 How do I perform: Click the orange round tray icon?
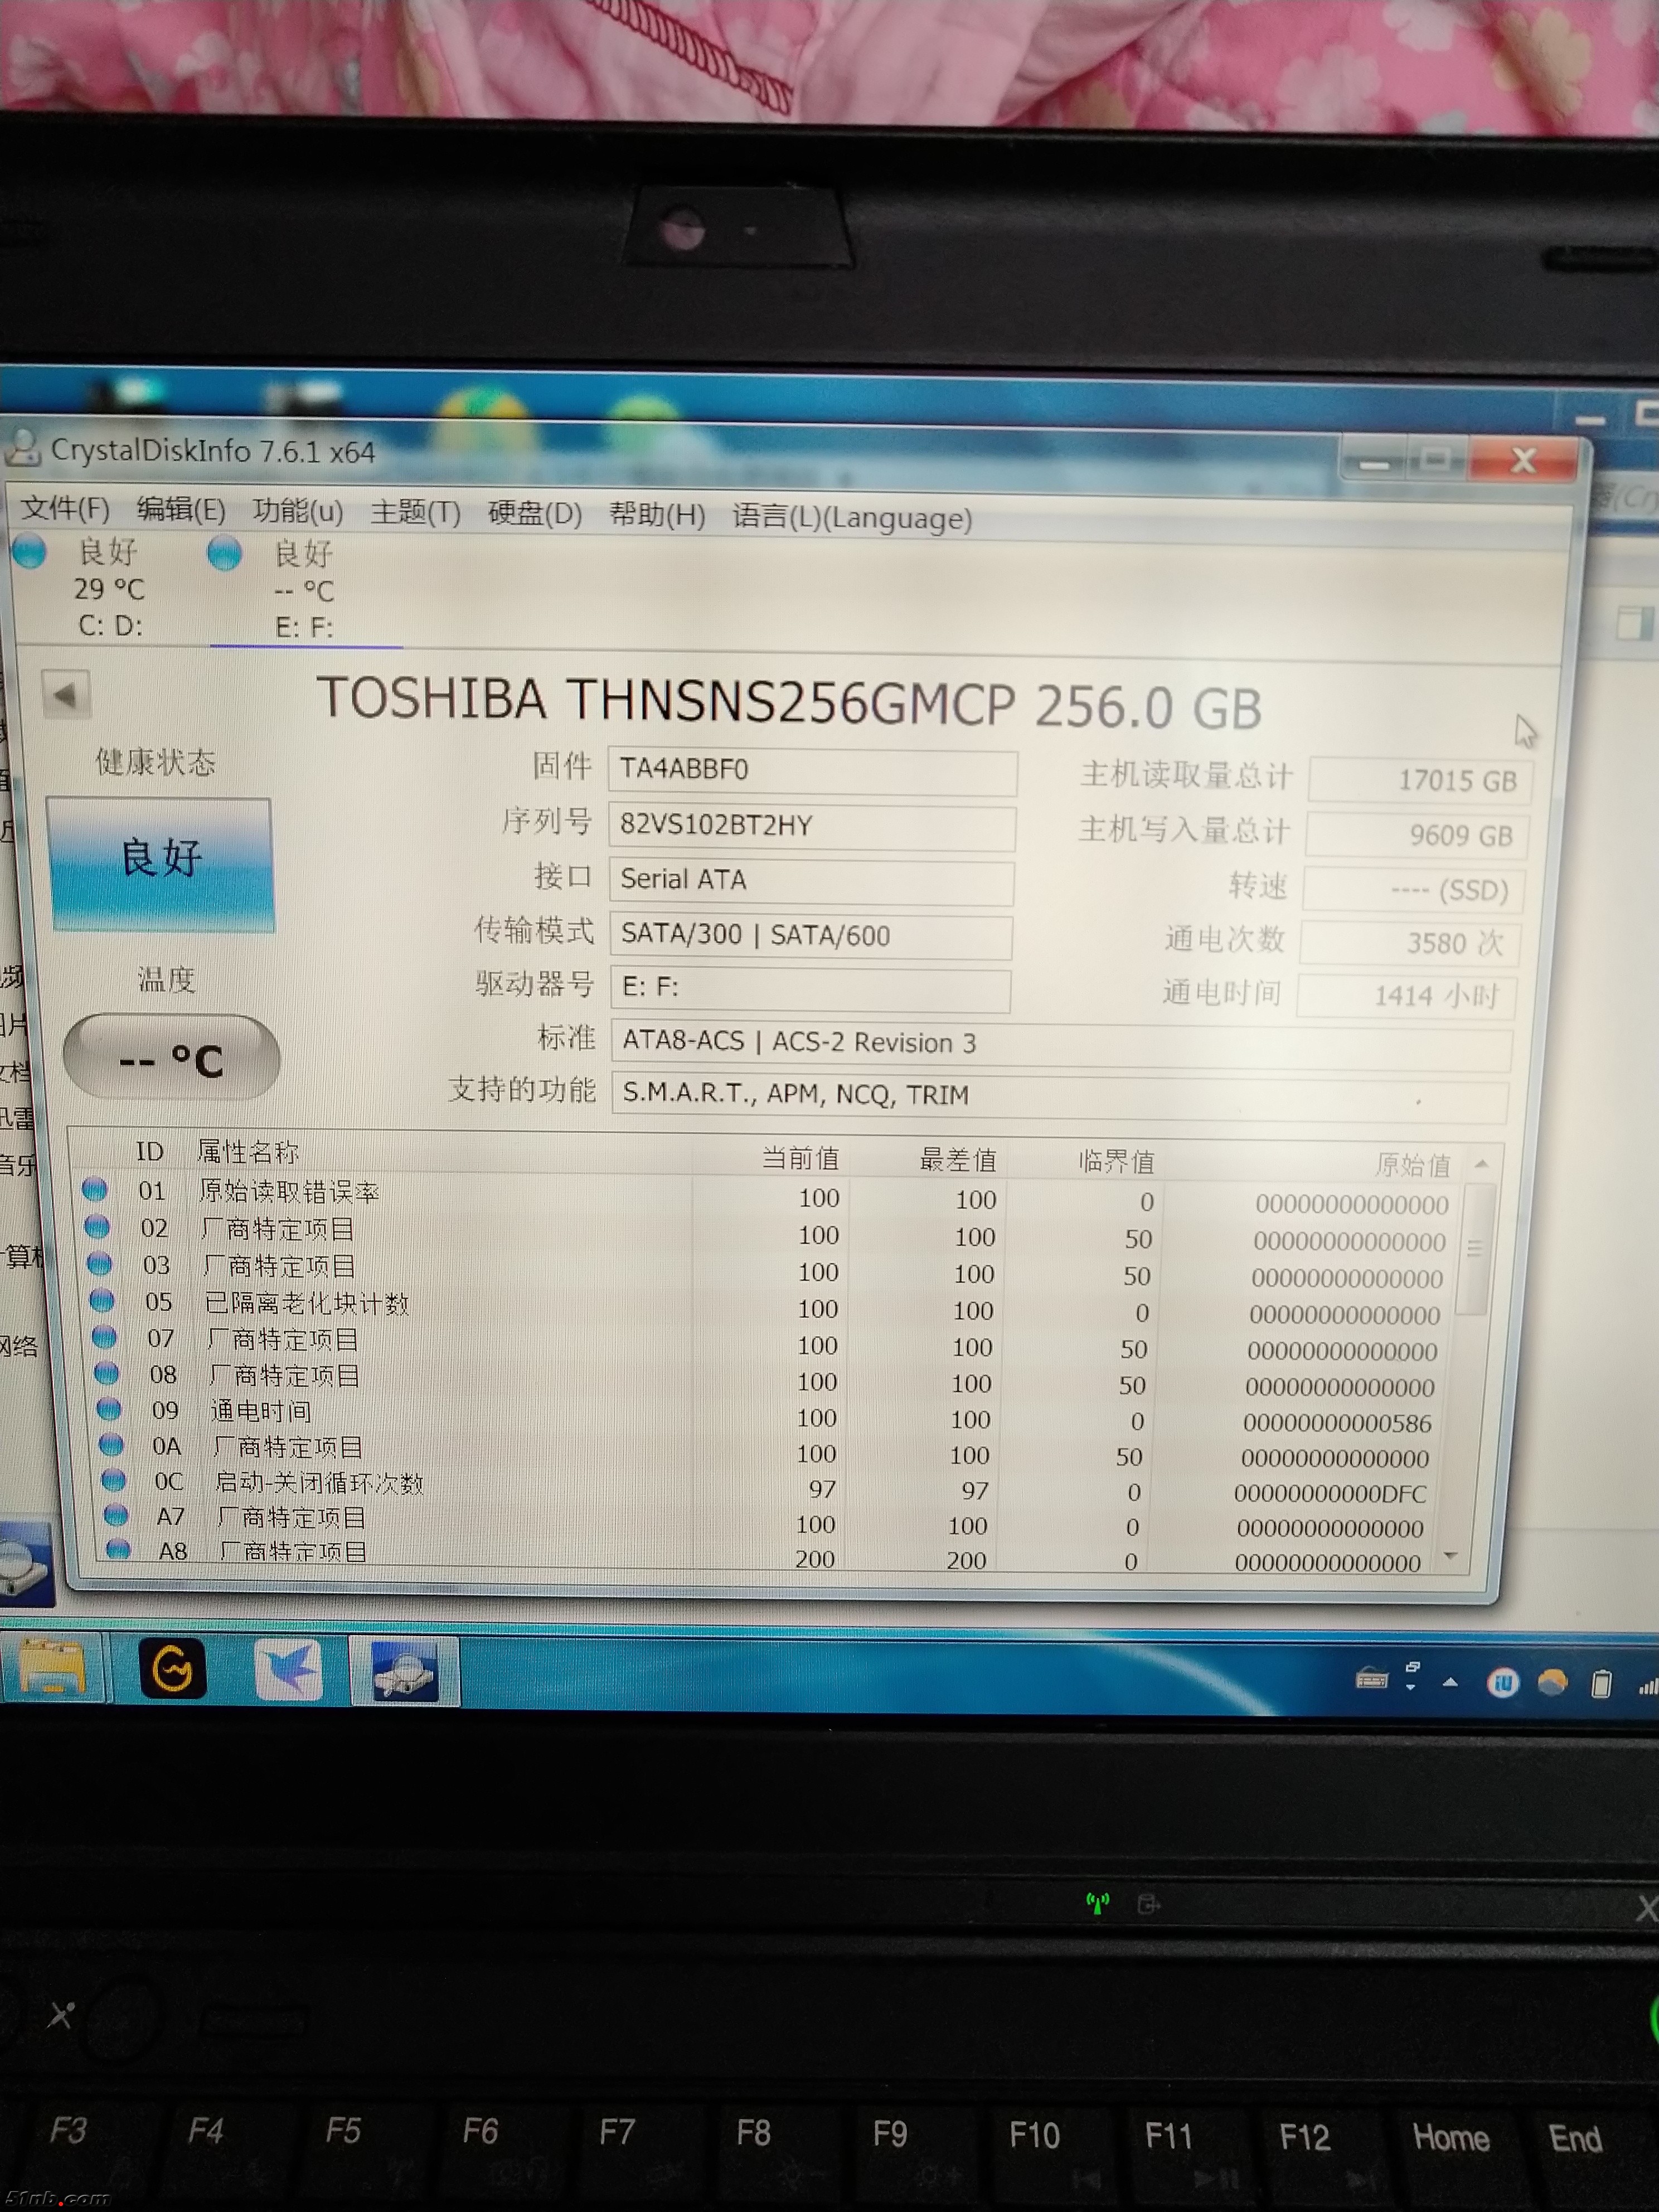click(1552, 1683)
